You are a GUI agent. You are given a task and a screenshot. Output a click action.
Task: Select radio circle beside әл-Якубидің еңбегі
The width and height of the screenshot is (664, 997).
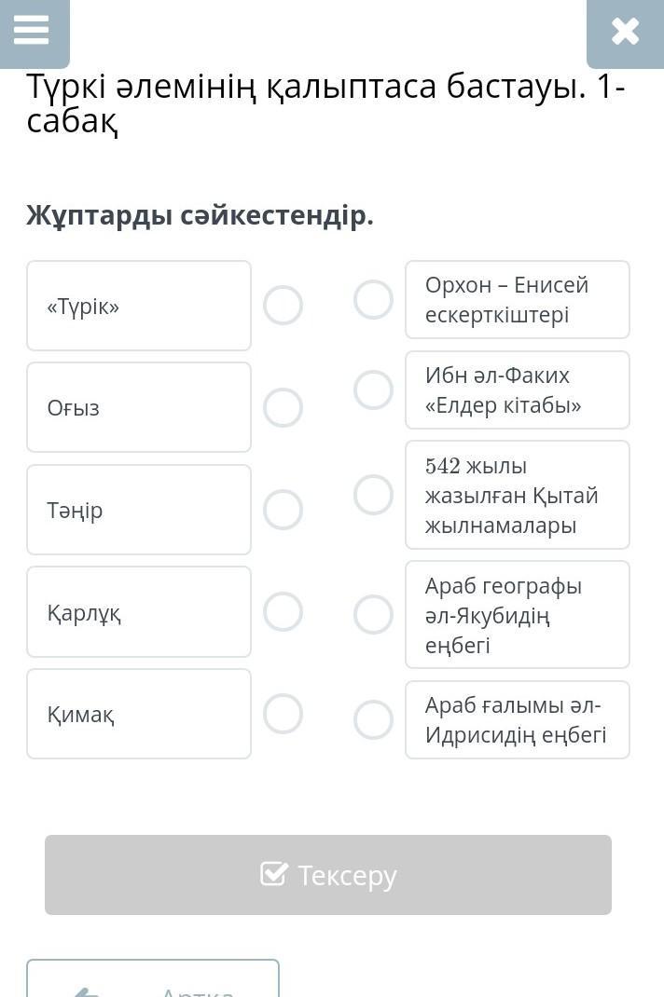click(373, 615)
